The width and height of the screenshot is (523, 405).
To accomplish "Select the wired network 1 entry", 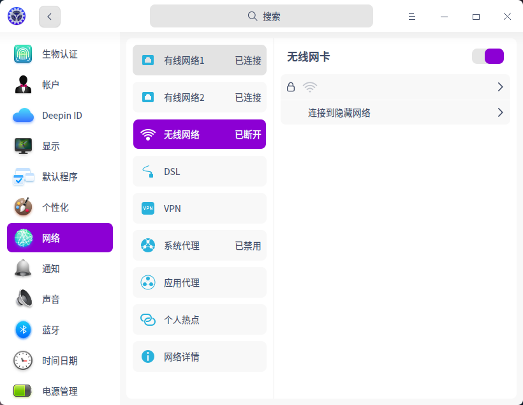I will (x=200, y=61).
